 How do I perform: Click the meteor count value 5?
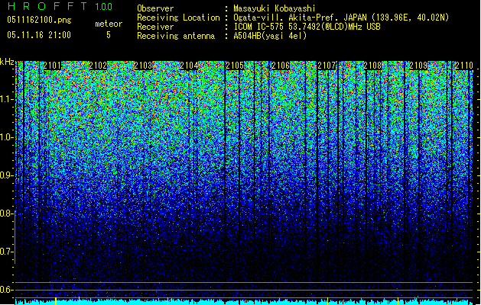tap(109, 35)
